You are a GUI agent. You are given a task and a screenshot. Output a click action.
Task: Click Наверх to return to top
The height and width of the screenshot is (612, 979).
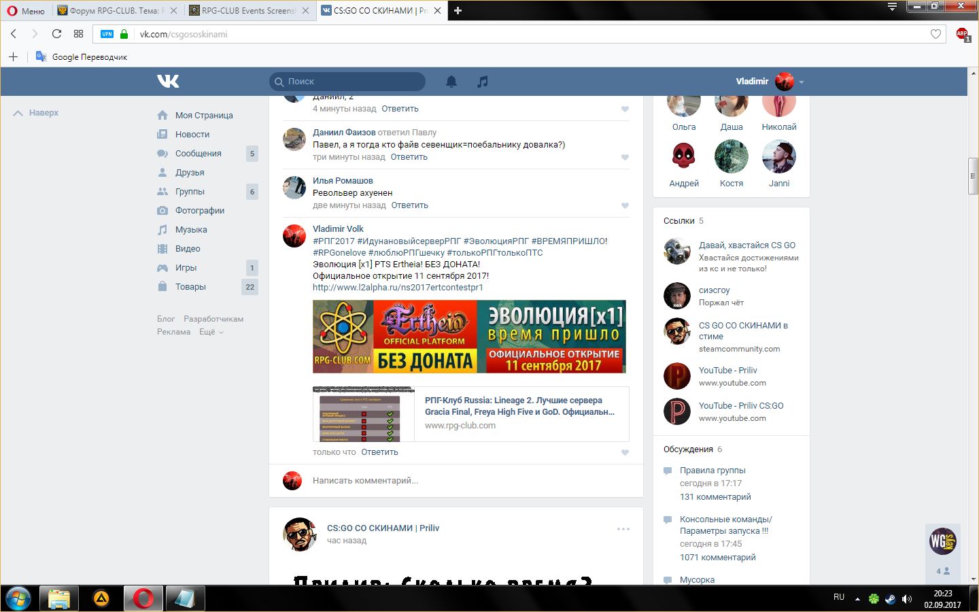point(36,113)
